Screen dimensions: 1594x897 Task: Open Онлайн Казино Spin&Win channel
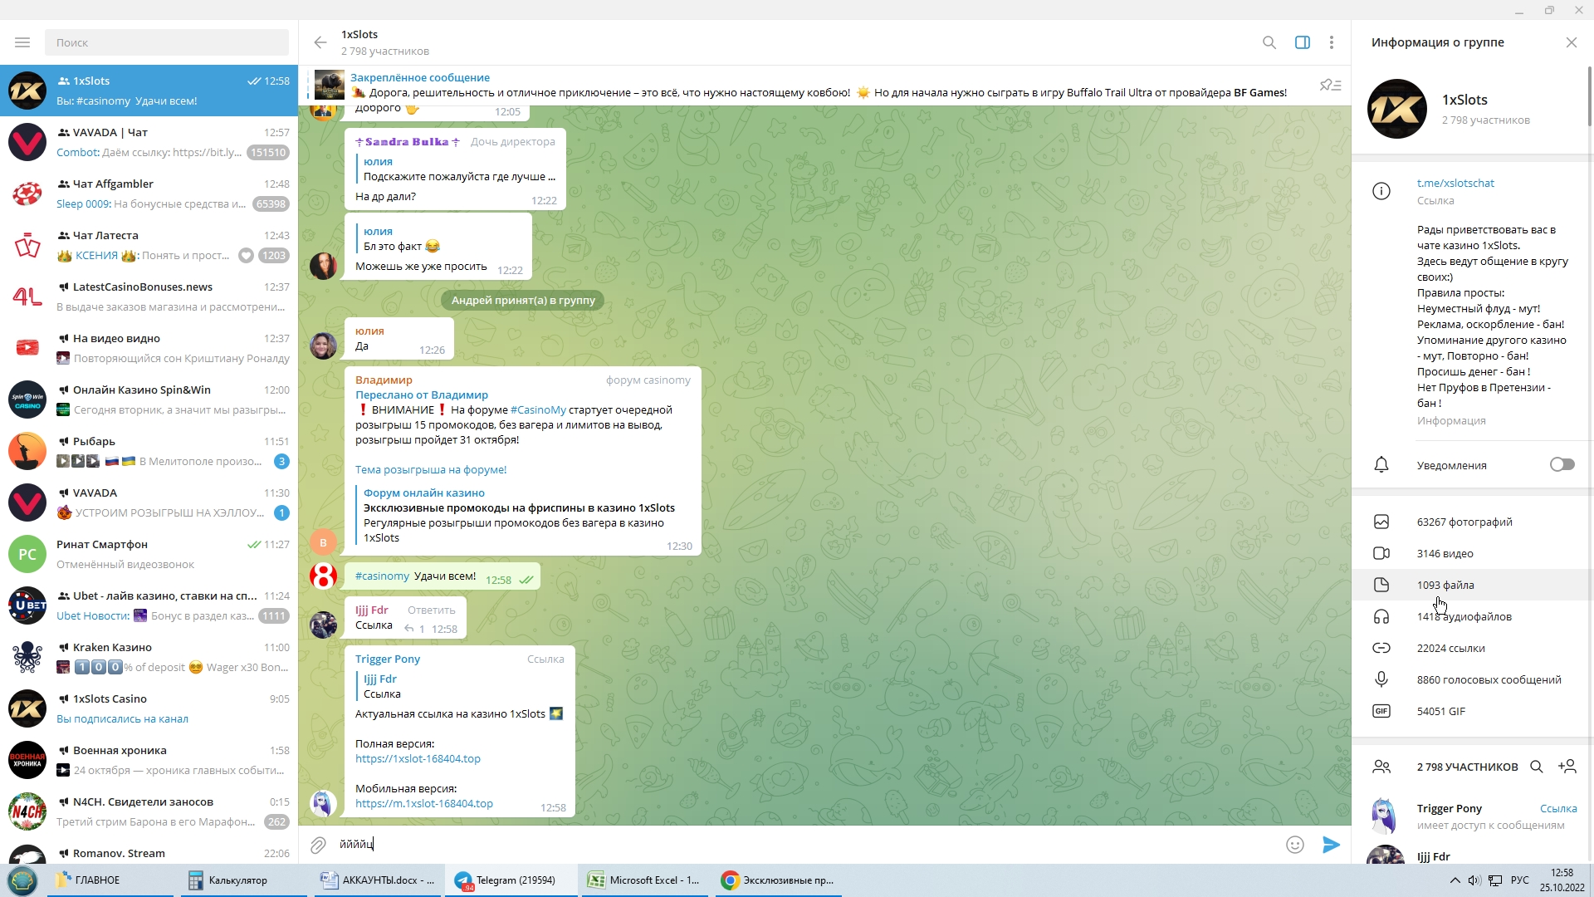click(149, 399)
